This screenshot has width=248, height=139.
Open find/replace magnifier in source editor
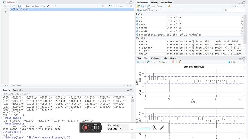coord(44,6)
